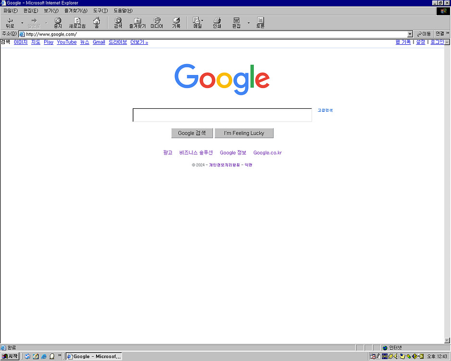
Task: Expand the 연결 links toolbar chevron
Action: 448,33
